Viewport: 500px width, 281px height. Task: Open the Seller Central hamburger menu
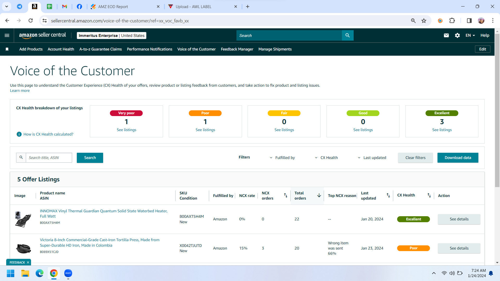tap(7, 35)
